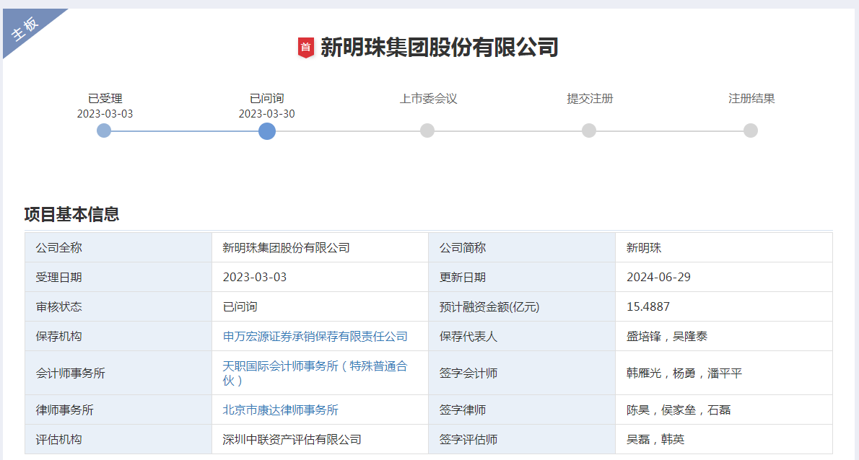Click the 签字律师 label cell
859x460 pixels.
[x=522, y=410]
